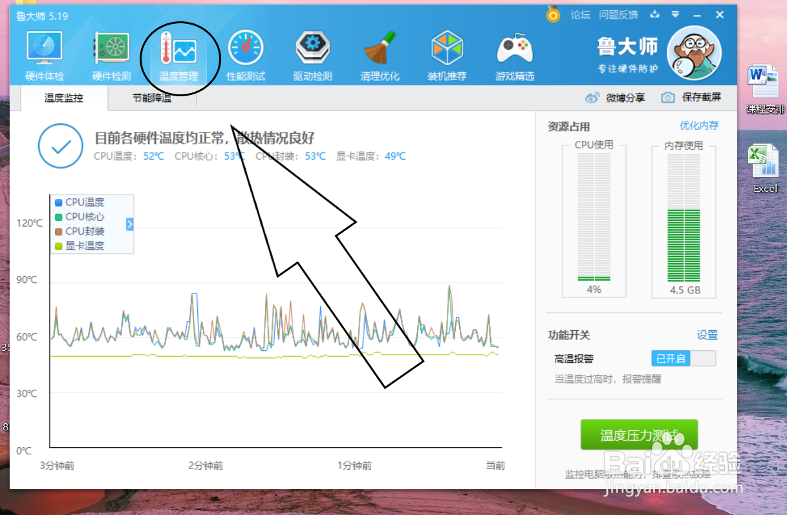Image resolution: width=787 pixels, height=515 pixels.
Task: Close the 鲁大师 window
Action: [x=720, y=14]
